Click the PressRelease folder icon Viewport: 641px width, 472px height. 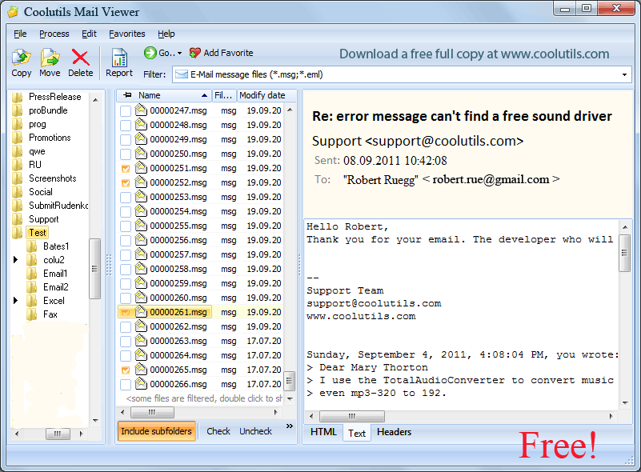coord(17,97)
